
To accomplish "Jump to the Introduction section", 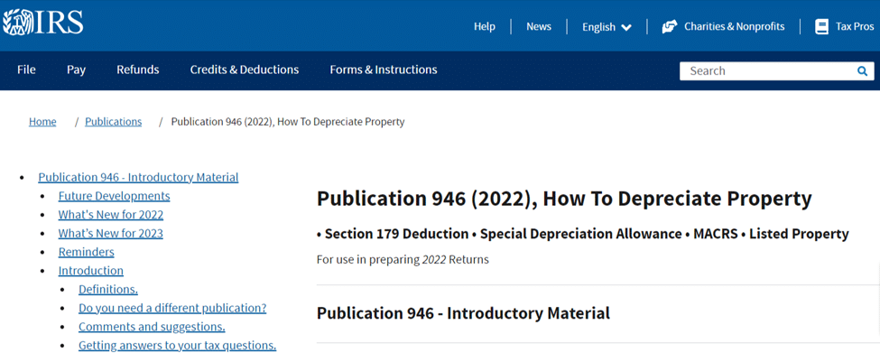I will (x=91, y=271).
